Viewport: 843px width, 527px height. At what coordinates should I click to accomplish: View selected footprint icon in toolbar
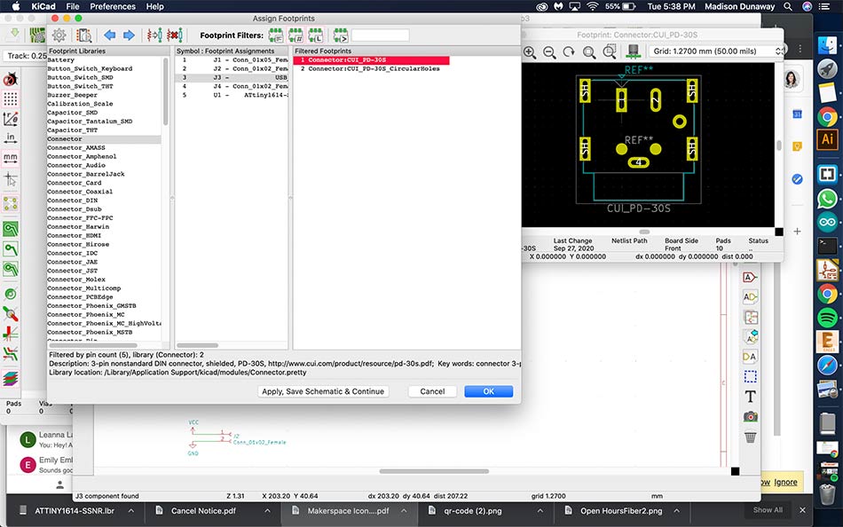point(84,35)
